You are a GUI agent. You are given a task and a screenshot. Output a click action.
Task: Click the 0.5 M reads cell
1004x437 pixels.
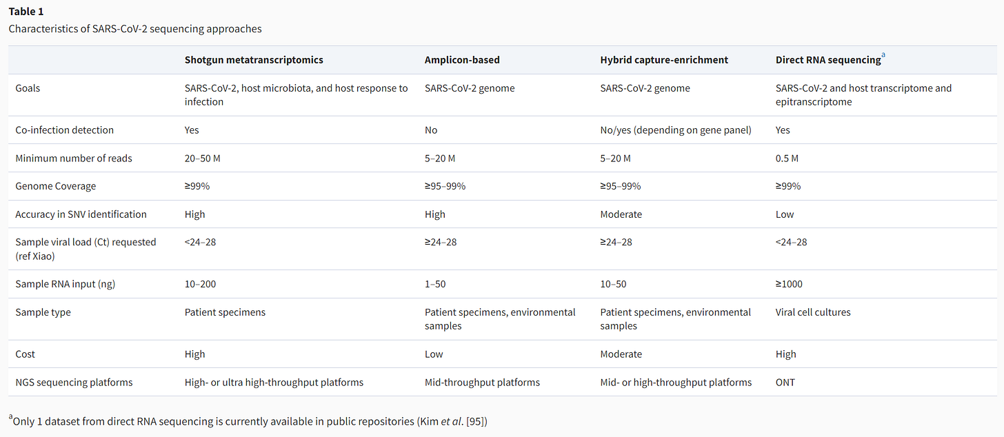tap(787, 159)
